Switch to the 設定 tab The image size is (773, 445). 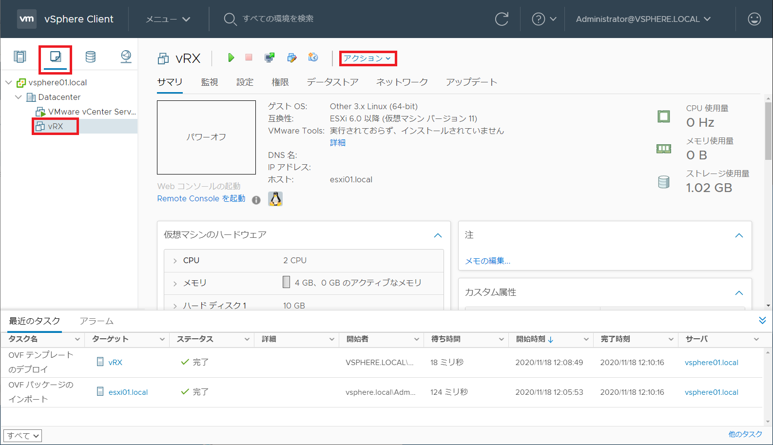[x=245, y=82]
